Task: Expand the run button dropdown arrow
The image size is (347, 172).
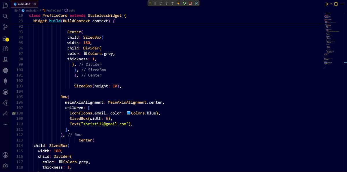Action: [x=331, y=4]
